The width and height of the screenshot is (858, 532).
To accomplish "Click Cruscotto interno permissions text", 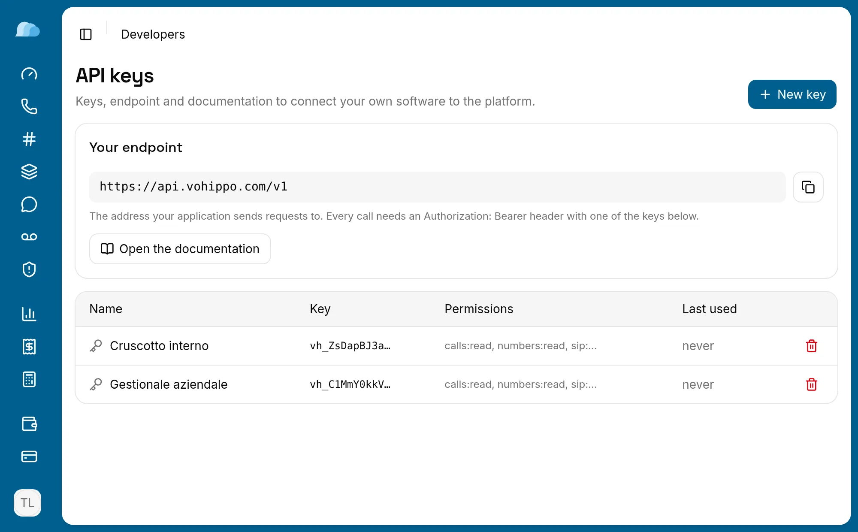I will coord(520,346).
